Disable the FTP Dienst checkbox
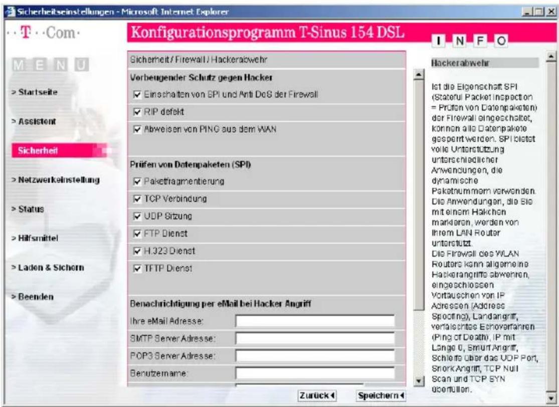The image size is (559, 407). coord(137,234)
